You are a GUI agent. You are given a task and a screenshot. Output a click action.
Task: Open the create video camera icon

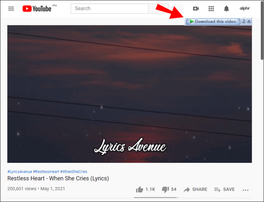(196, 8)
